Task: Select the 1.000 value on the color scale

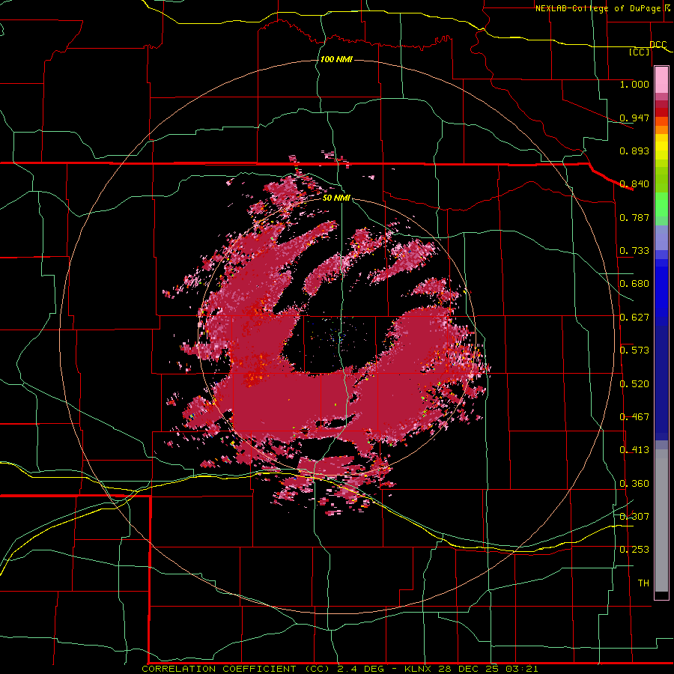Action: (634, 84)
